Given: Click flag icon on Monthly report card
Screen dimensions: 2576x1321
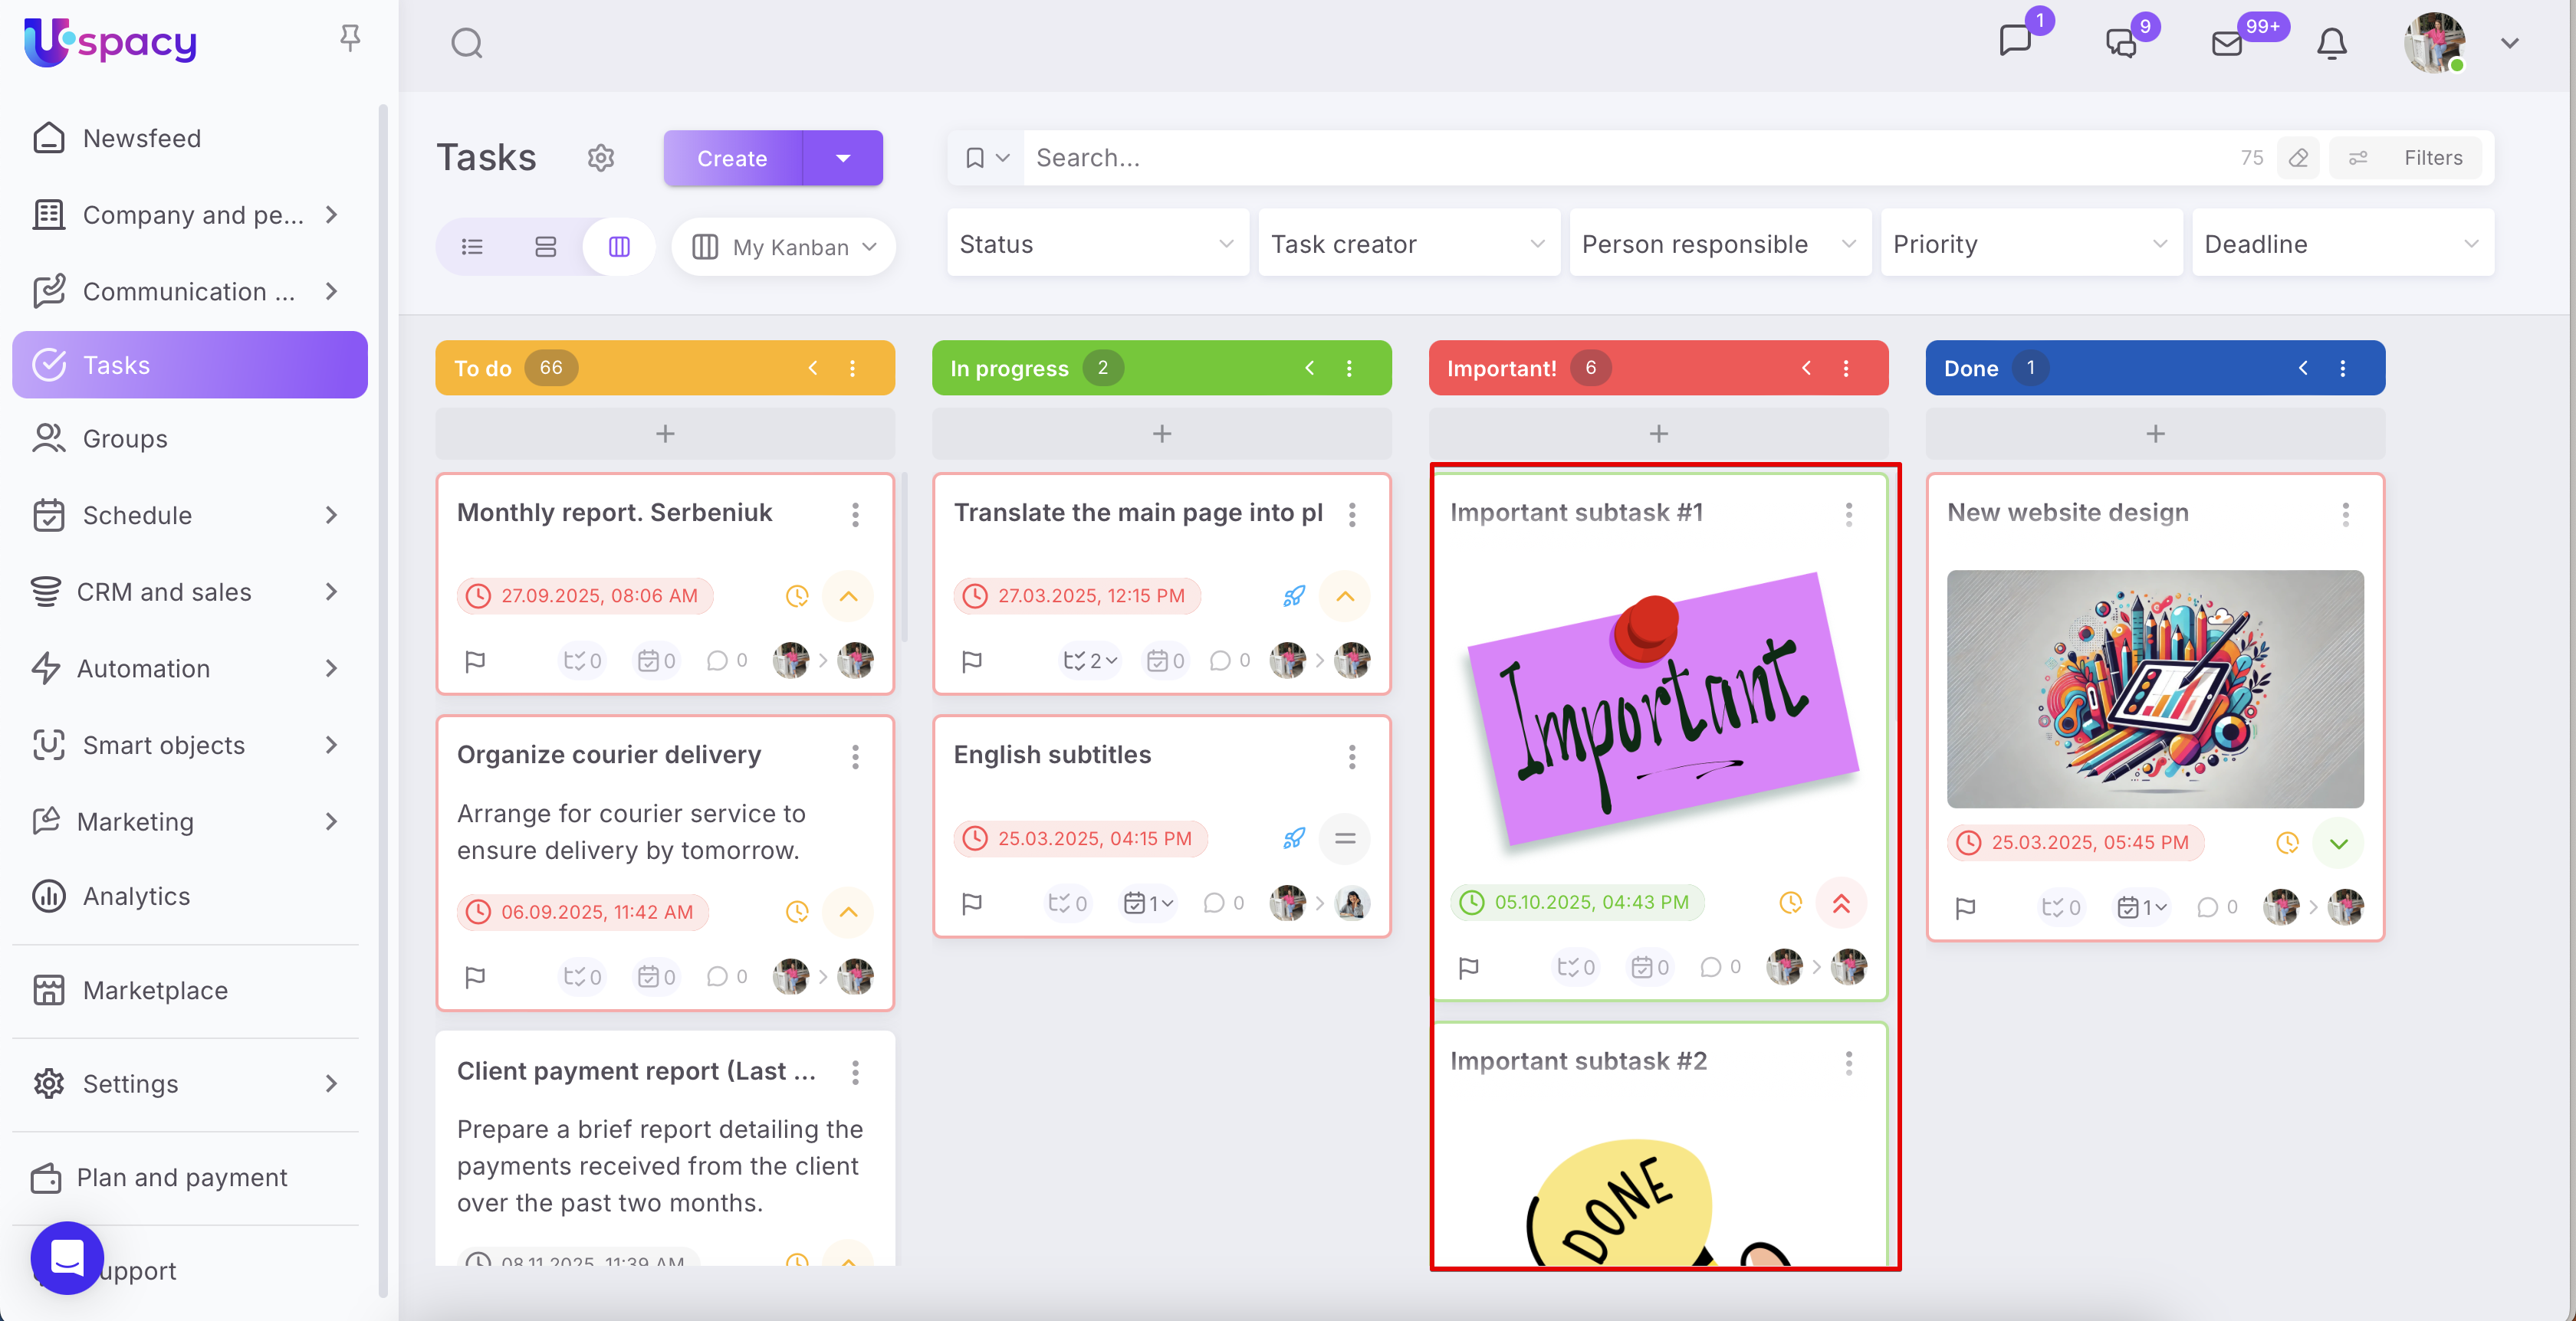Looking at the screenshot, I should coord(475,660).
